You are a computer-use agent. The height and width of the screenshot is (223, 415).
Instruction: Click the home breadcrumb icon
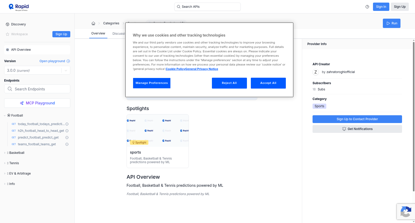pos(93,23)
